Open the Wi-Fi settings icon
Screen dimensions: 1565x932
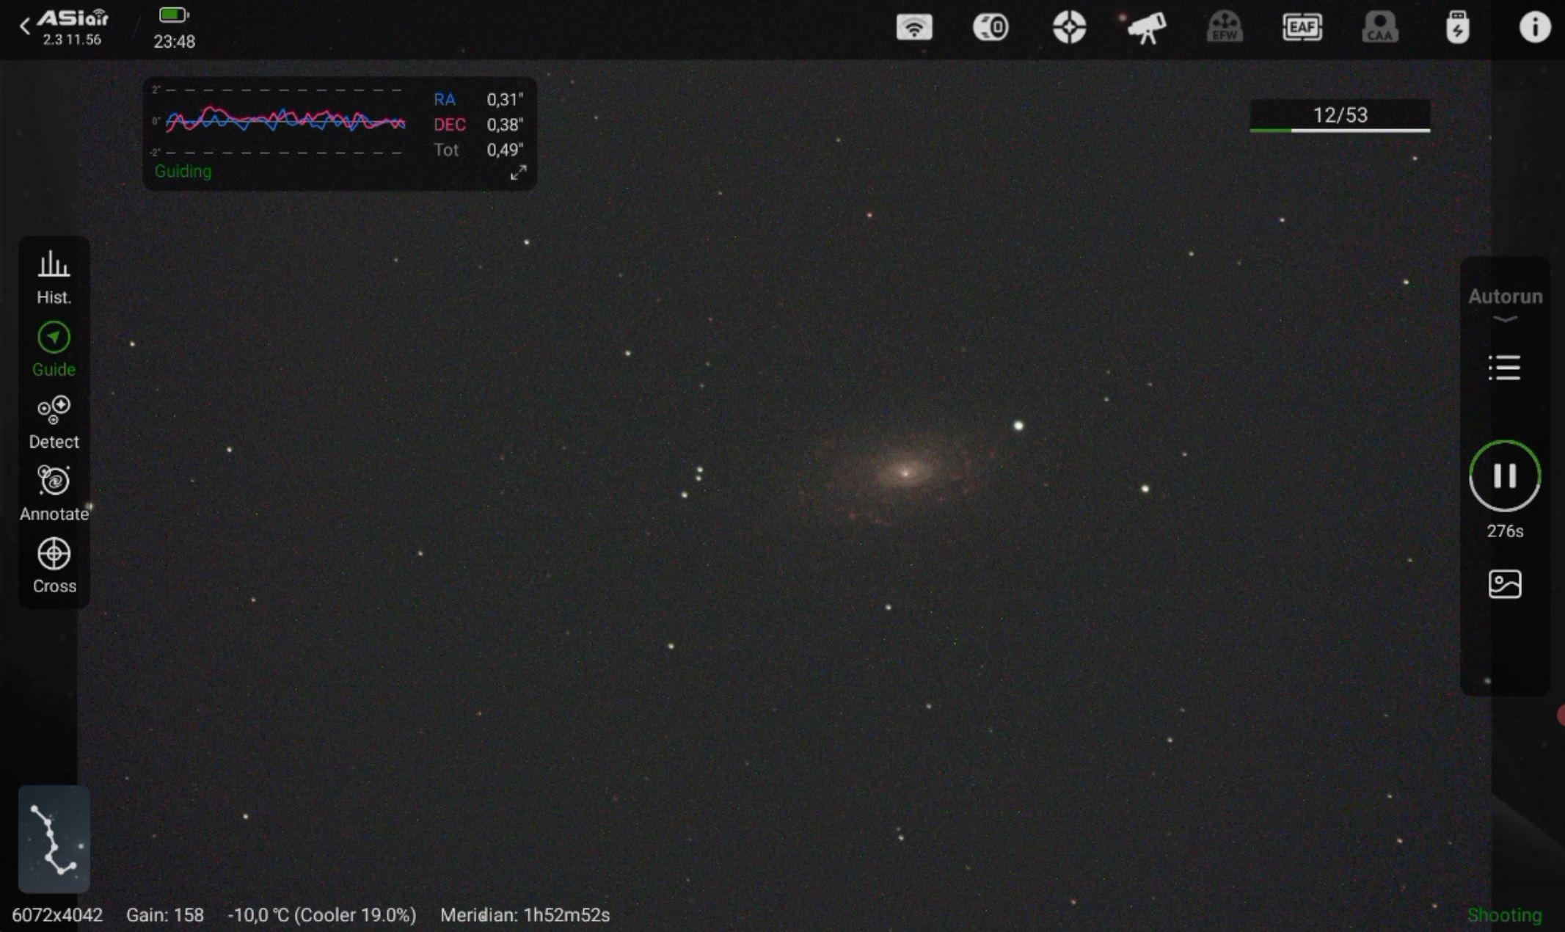913,28
